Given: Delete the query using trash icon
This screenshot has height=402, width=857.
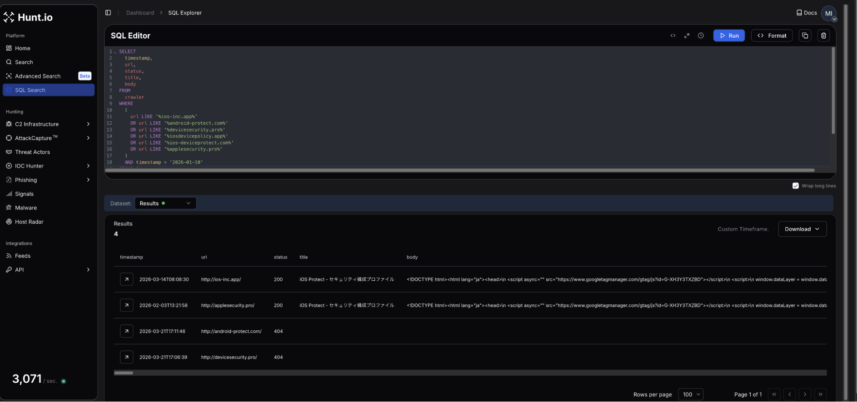Looking at the screenshot, I should point(823,36).
